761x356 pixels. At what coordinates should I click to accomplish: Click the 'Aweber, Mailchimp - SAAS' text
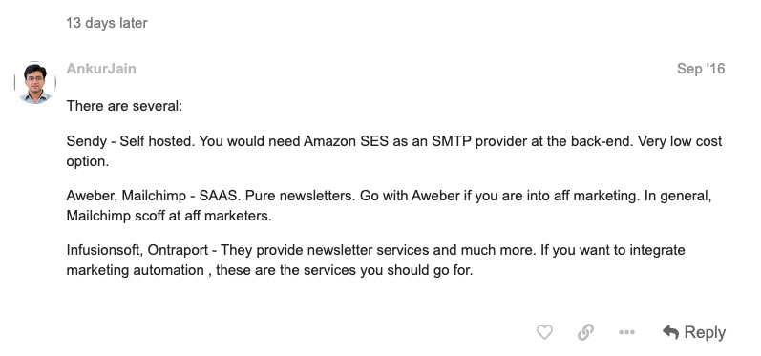154,196
